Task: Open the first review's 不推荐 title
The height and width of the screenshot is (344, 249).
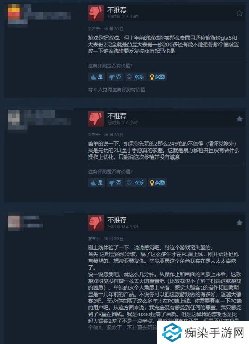Action: coord(117,10)
